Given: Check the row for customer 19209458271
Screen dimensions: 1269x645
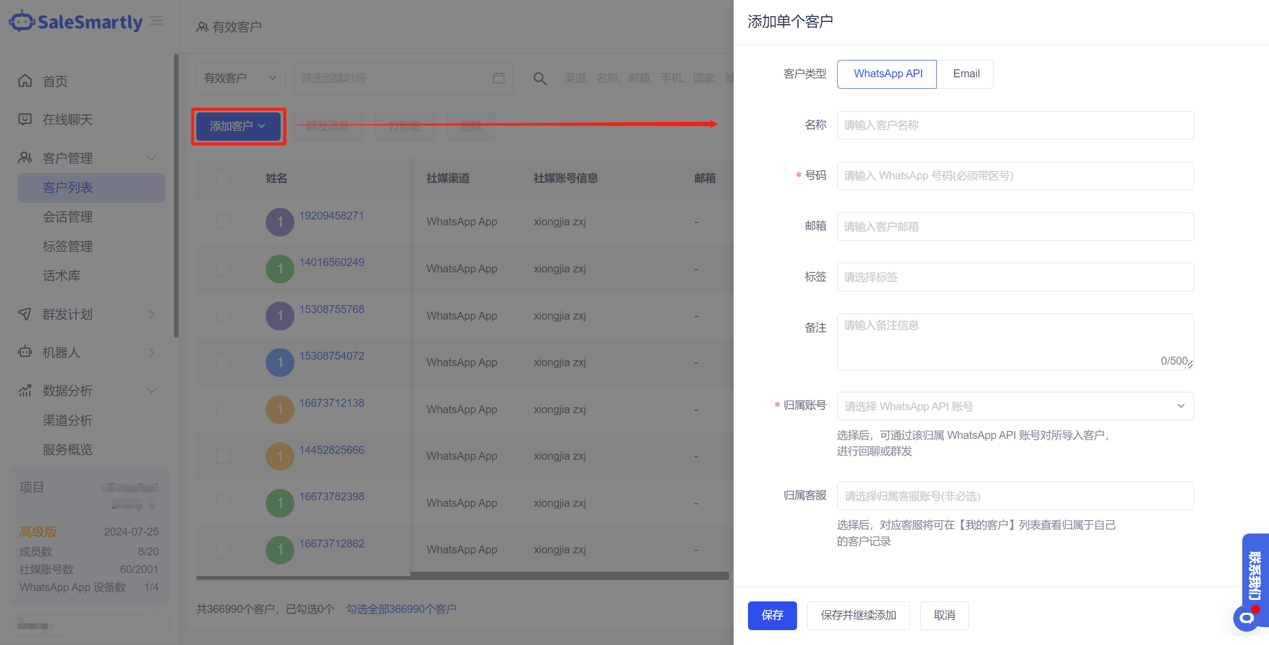Looking at the screenshot, I should click(223, 221).
